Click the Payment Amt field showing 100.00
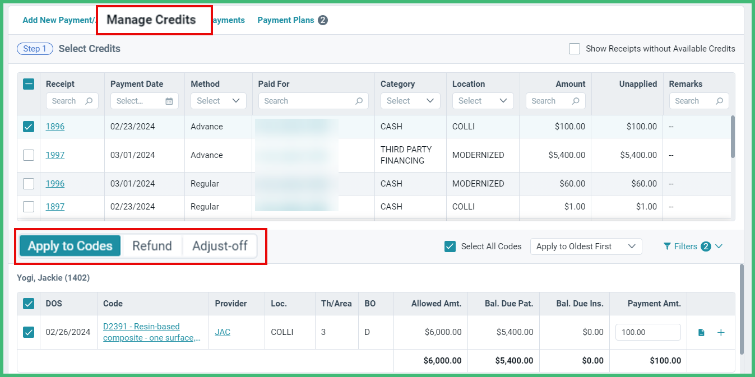The height and width of the screenshot is (377, 755). pyautogui.click(x=648, y=332)
